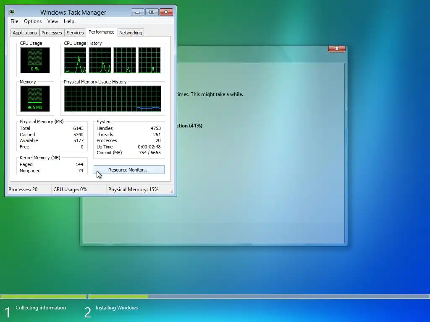Click the Physical Memory Usage History graph

click(113, 99)
